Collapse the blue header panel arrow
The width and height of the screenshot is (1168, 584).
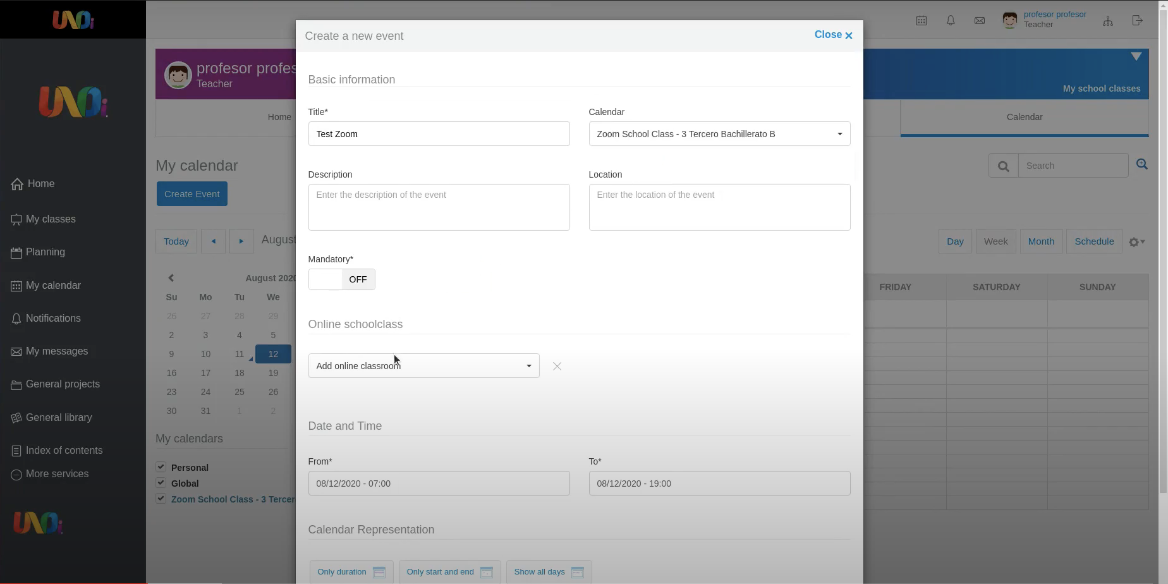pos(1136,57)
